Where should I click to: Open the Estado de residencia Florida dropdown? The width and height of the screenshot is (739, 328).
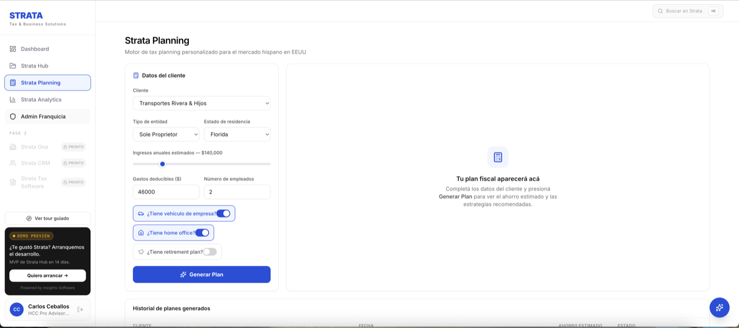(237, 134)
